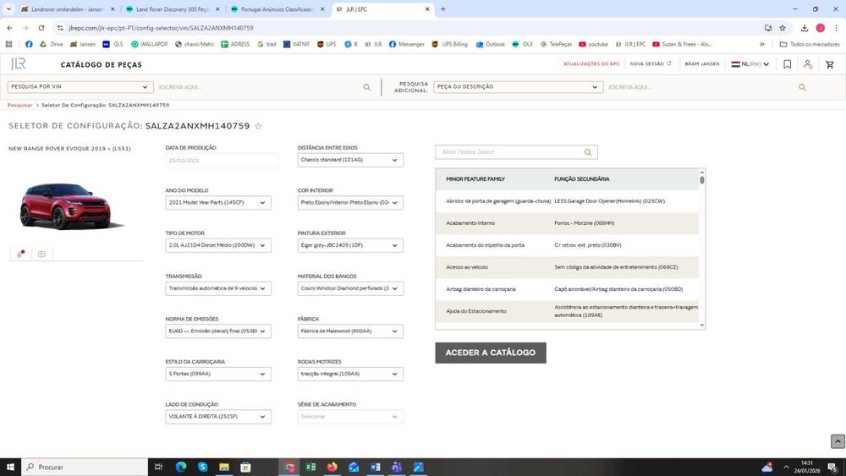Screen dimensions: 846x476
Task: Click the Aceder a Catálogo button
Action: 491,353
